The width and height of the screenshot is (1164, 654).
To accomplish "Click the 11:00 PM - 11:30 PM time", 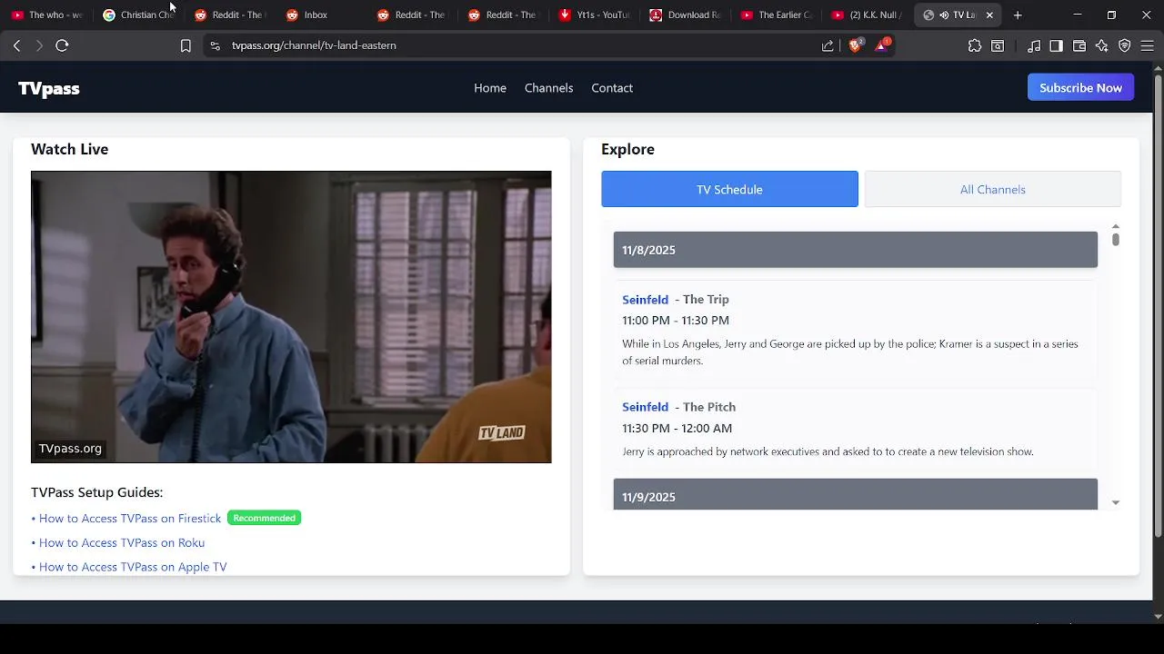I will (x=676, y=321).
